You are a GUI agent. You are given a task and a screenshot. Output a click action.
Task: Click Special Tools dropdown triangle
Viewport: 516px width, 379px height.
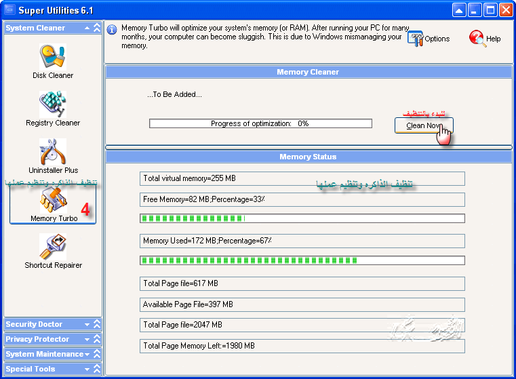(x=87, y=369)
